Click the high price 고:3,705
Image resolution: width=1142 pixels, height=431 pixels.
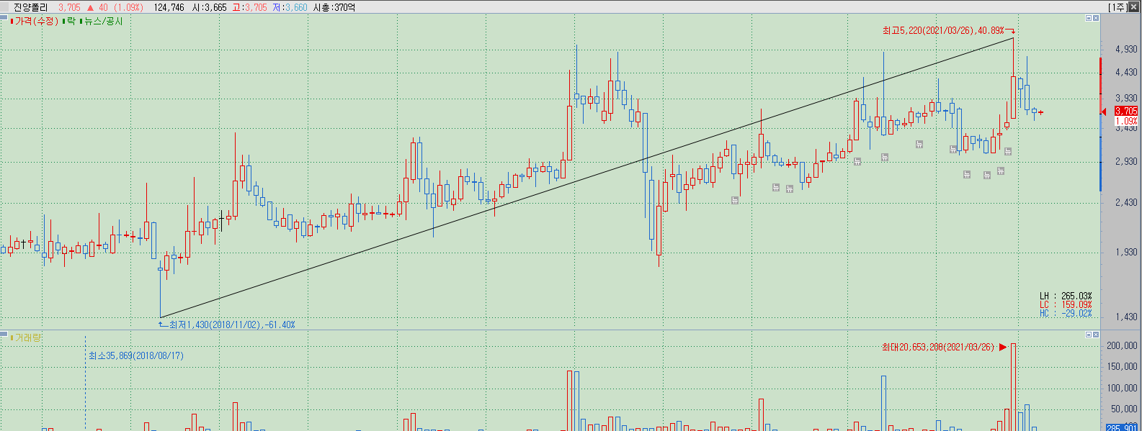[x=250, y=7]
